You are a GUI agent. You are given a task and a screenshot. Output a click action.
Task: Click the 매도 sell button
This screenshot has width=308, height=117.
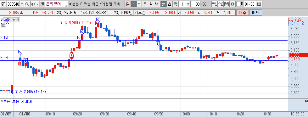point(255,13)
